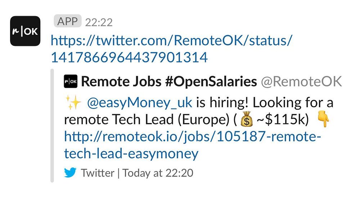Click the gray attachment bar

point(52,126)
